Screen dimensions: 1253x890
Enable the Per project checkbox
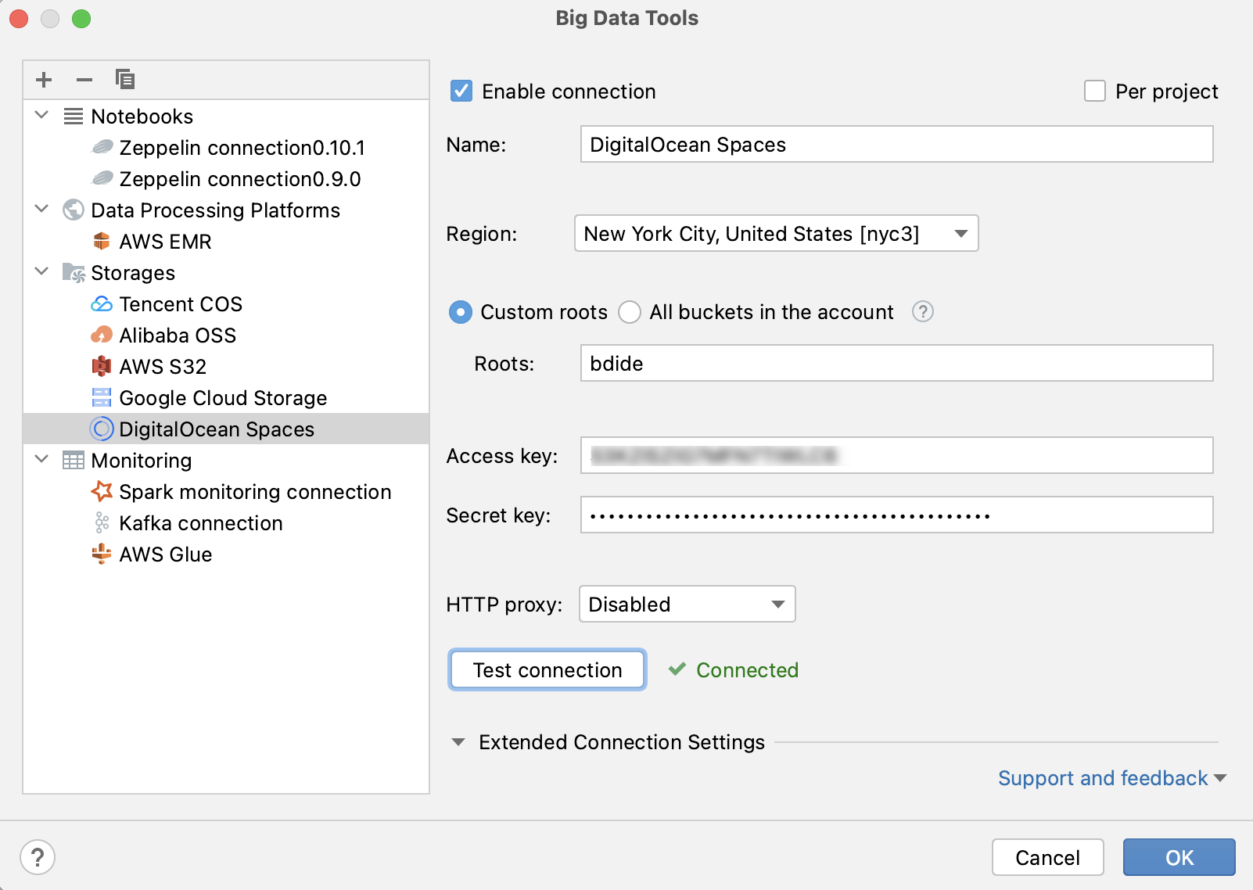pyautogui.click(x=1093, y=91)
